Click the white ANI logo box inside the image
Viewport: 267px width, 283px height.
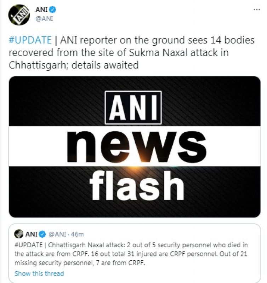tap(133, 108)
